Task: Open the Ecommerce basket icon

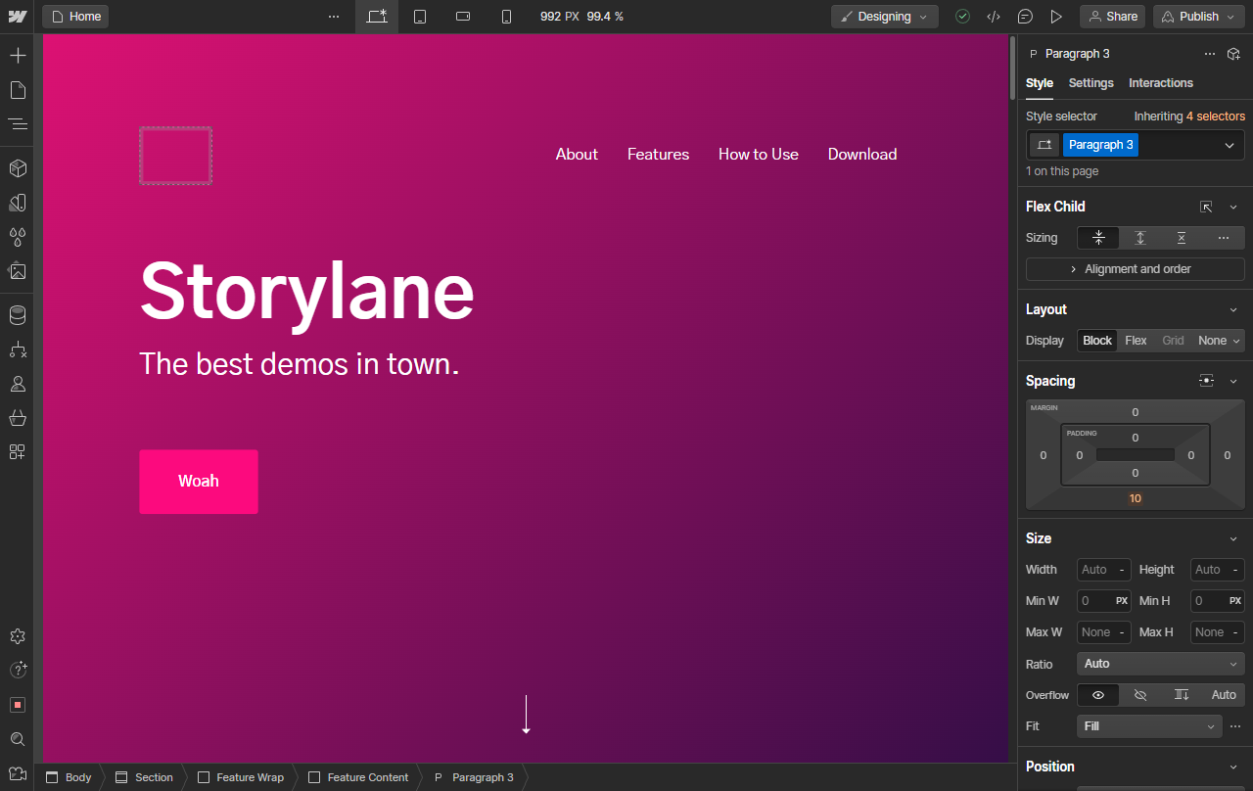Action: click(18, 418)
